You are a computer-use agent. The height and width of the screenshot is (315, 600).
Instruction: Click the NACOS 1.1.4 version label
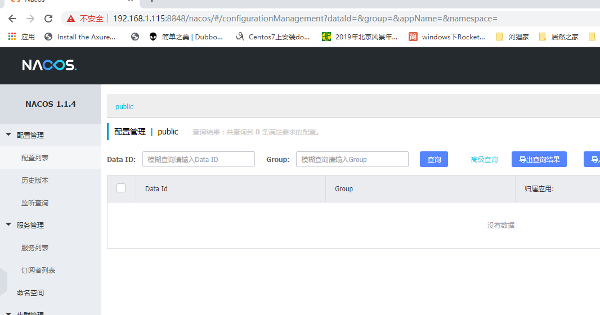pyautogui.click(x=51, y=104)
